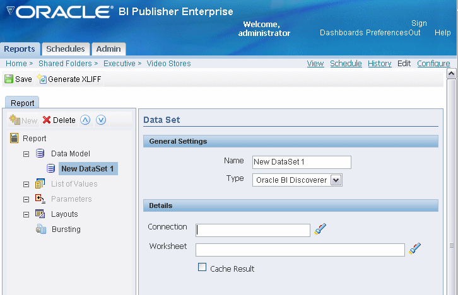Click the List of Values icon

click(40, 183)
